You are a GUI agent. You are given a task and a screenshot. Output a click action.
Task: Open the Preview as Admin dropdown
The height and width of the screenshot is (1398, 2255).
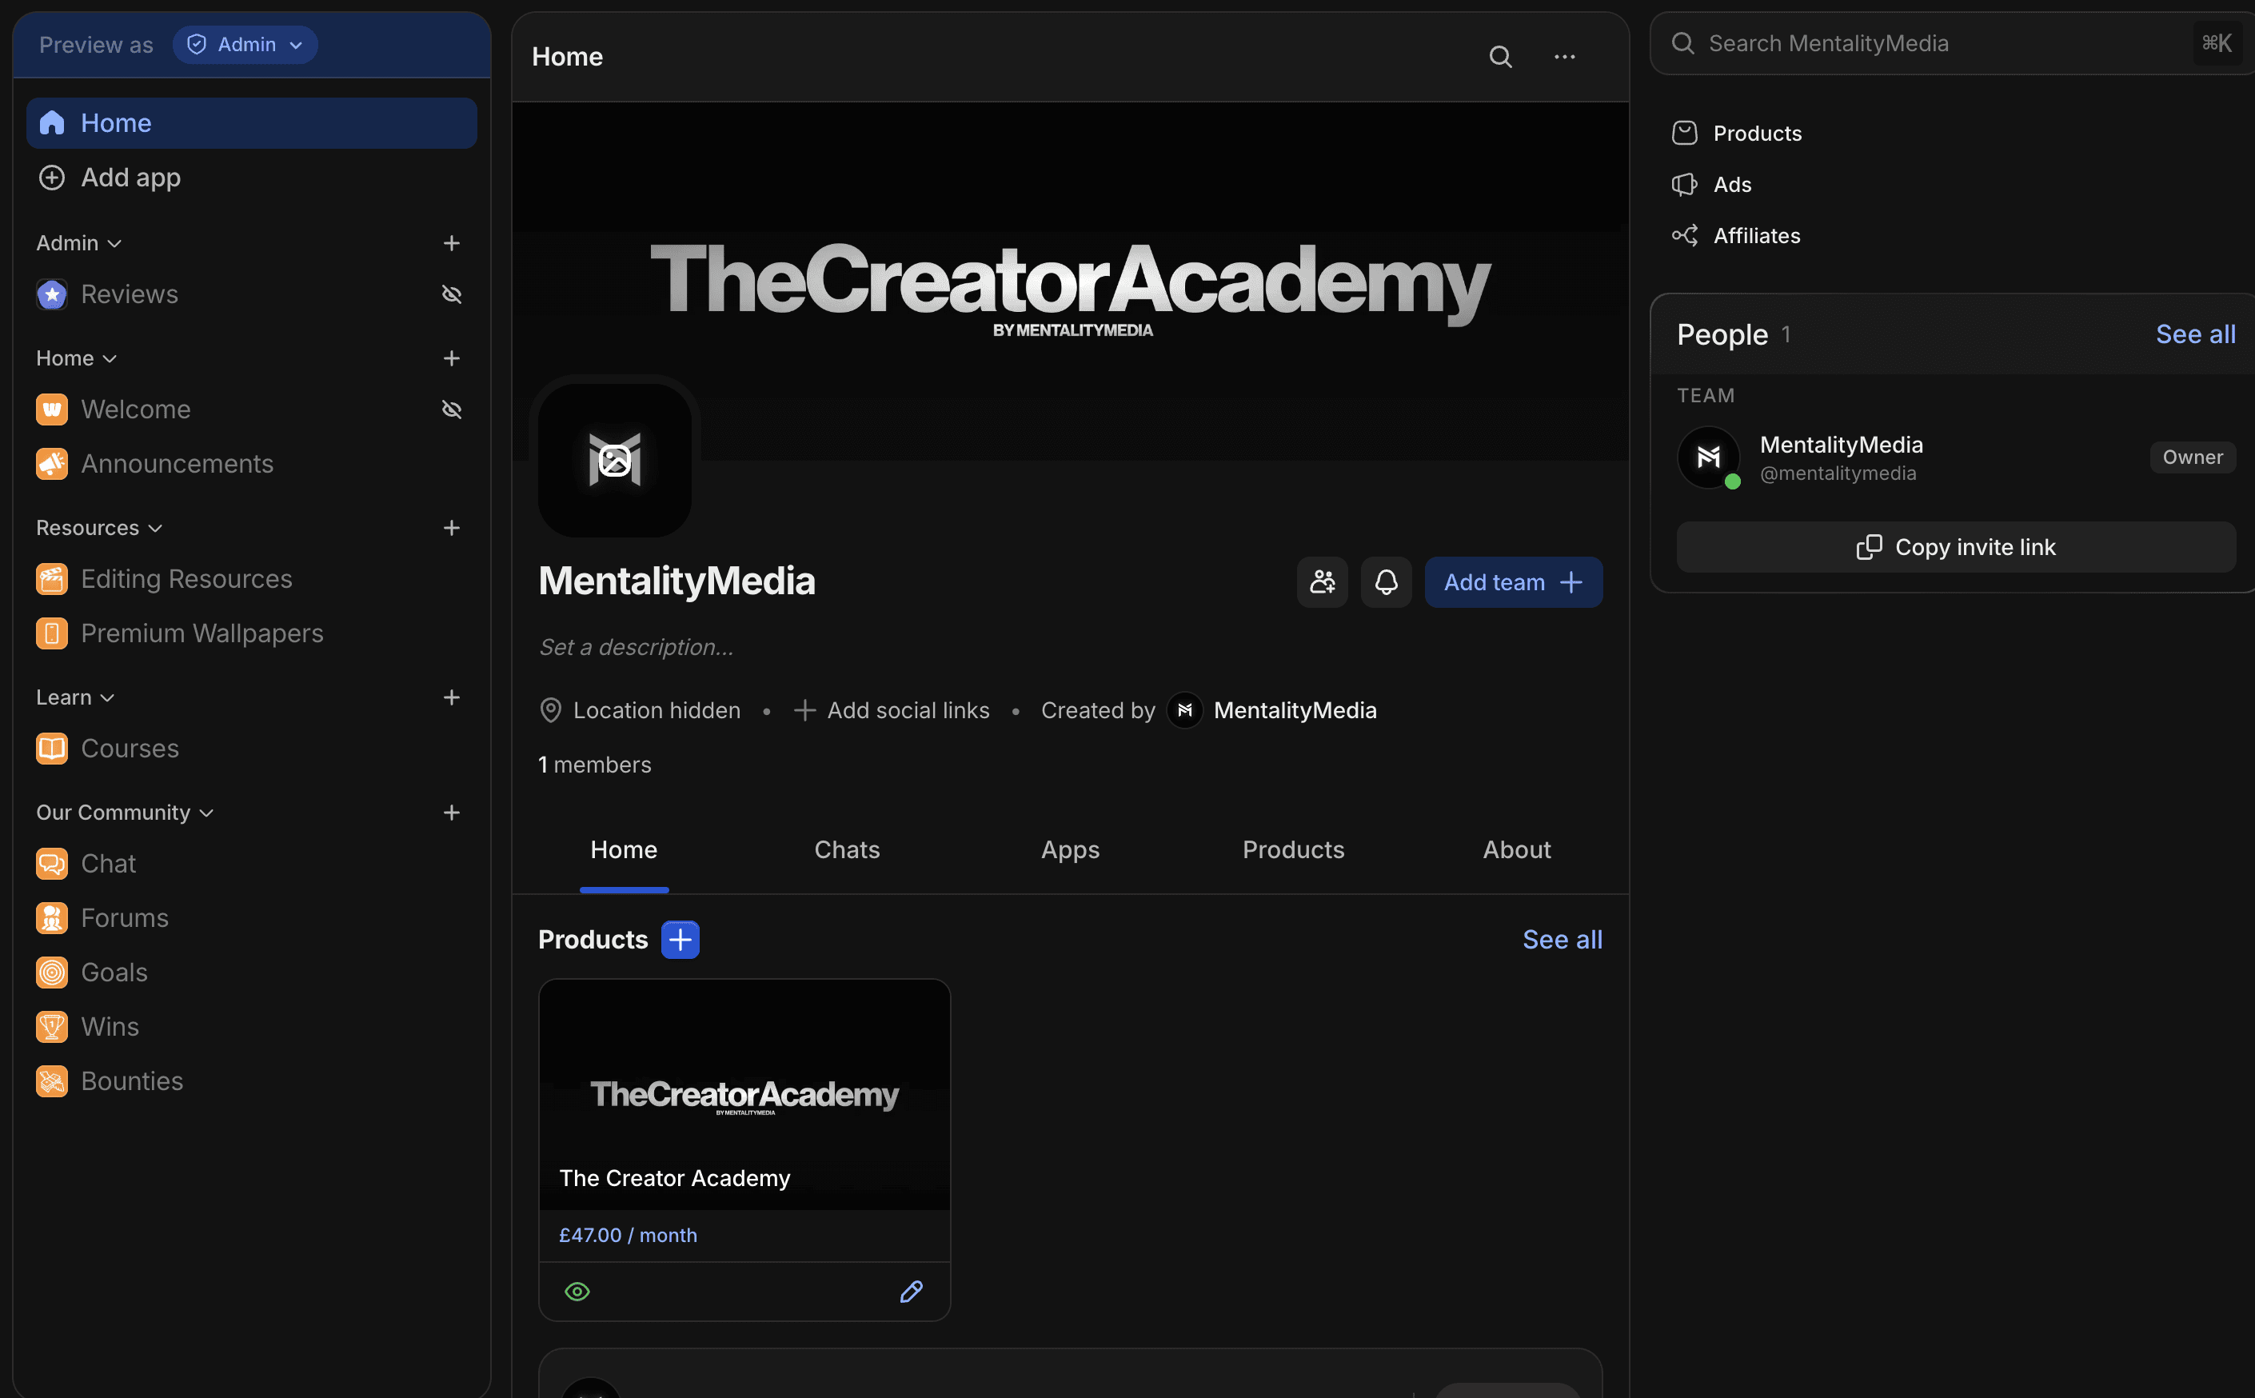245,44
